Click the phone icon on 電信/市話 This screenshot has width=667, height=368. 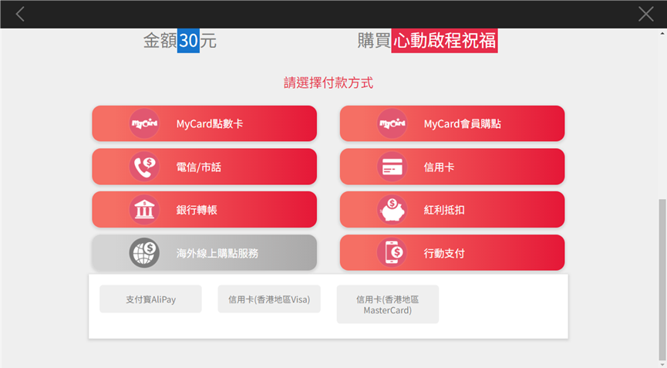point(144,167)
